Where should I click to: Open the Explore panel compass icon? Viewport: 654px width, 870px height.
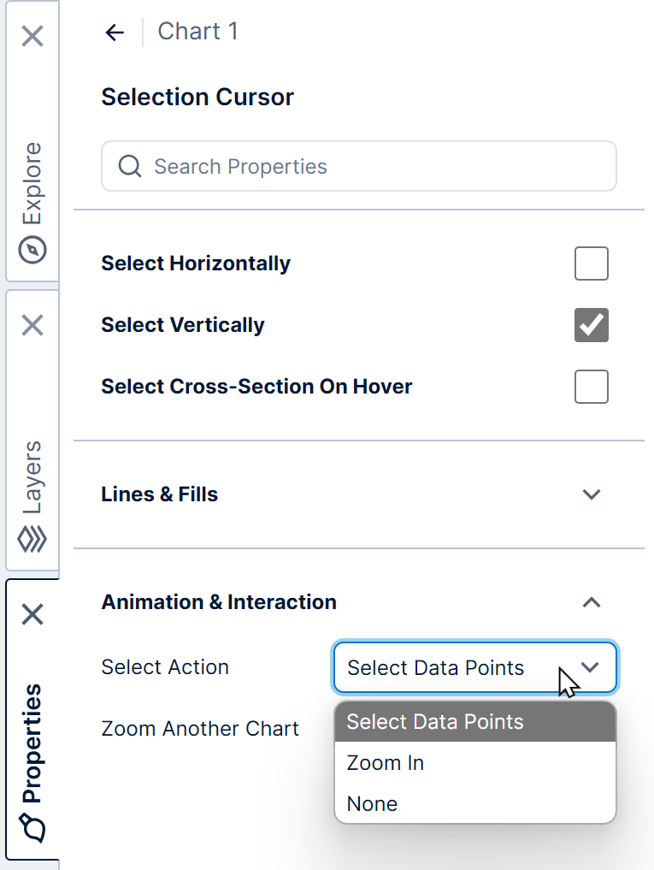click(x=32, y=251)
